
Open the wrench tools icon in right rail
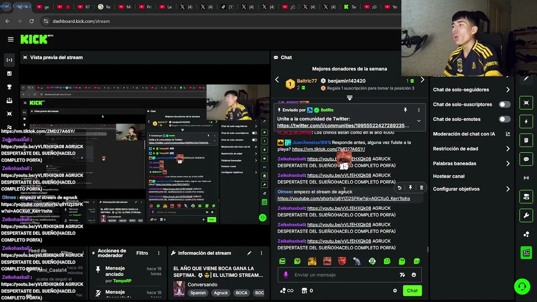pos(526,216)
